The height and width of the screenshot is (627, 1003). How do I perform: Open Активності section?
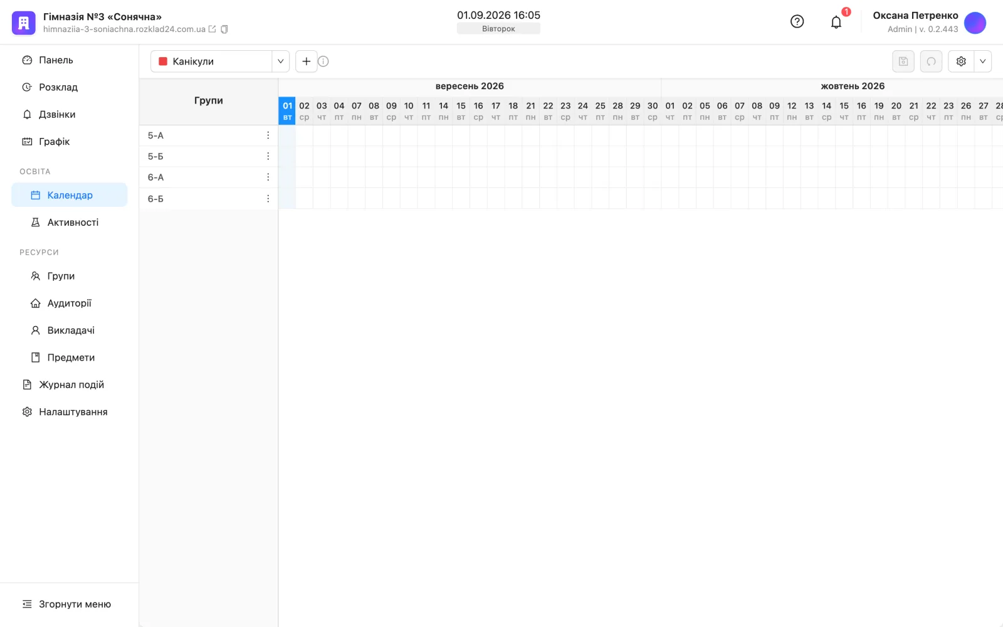click(x=69, y=223)
